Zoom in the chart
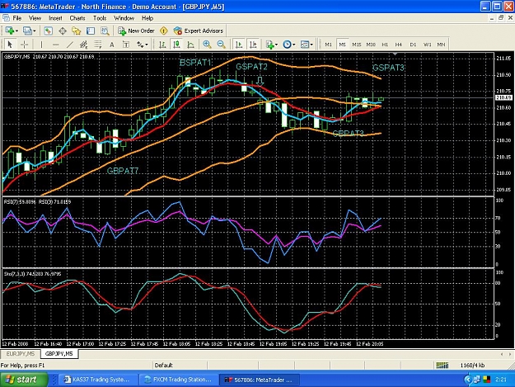The width and height of the screenshot is (515, 387). tap(207, 44)
